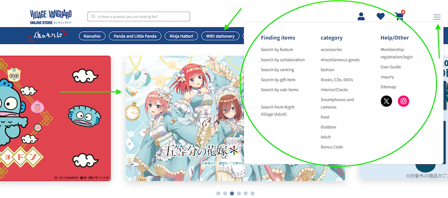
Task: Open Search by sale items
Action: tap(279, 90)
